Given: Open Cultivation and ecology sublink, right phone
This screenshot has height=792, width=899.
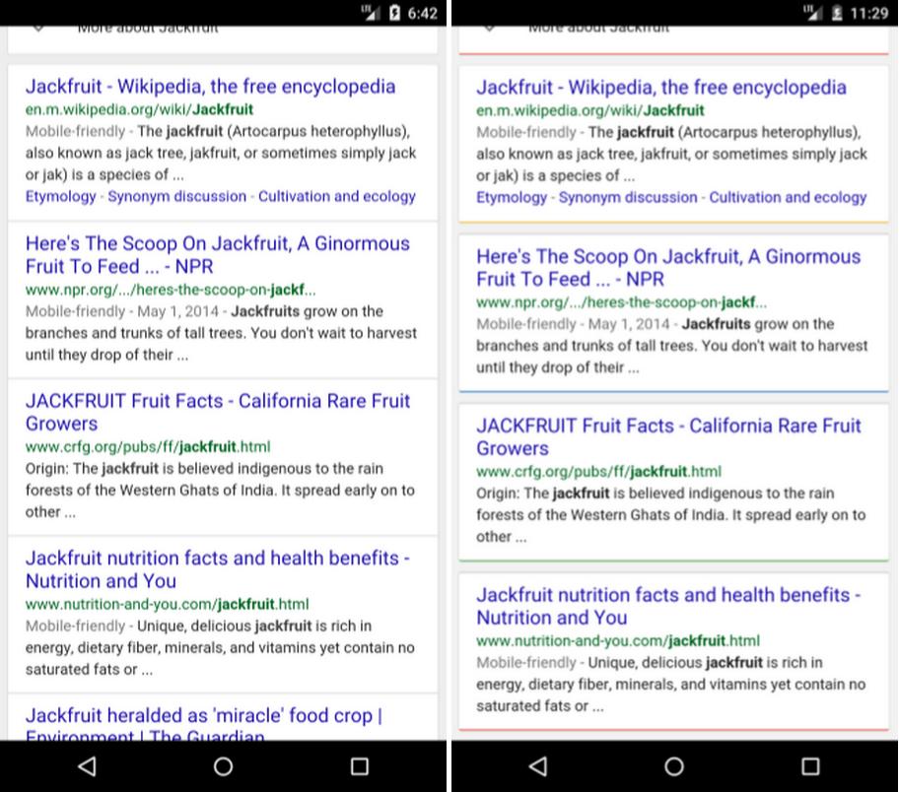Looking at the screenshot, I should 788,198.
